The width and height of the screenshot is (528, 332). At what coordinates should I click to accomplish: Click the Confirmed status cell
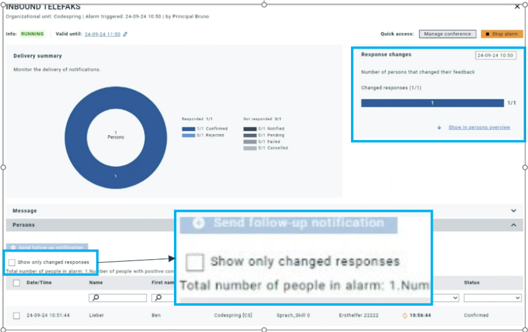coord(476,316)
